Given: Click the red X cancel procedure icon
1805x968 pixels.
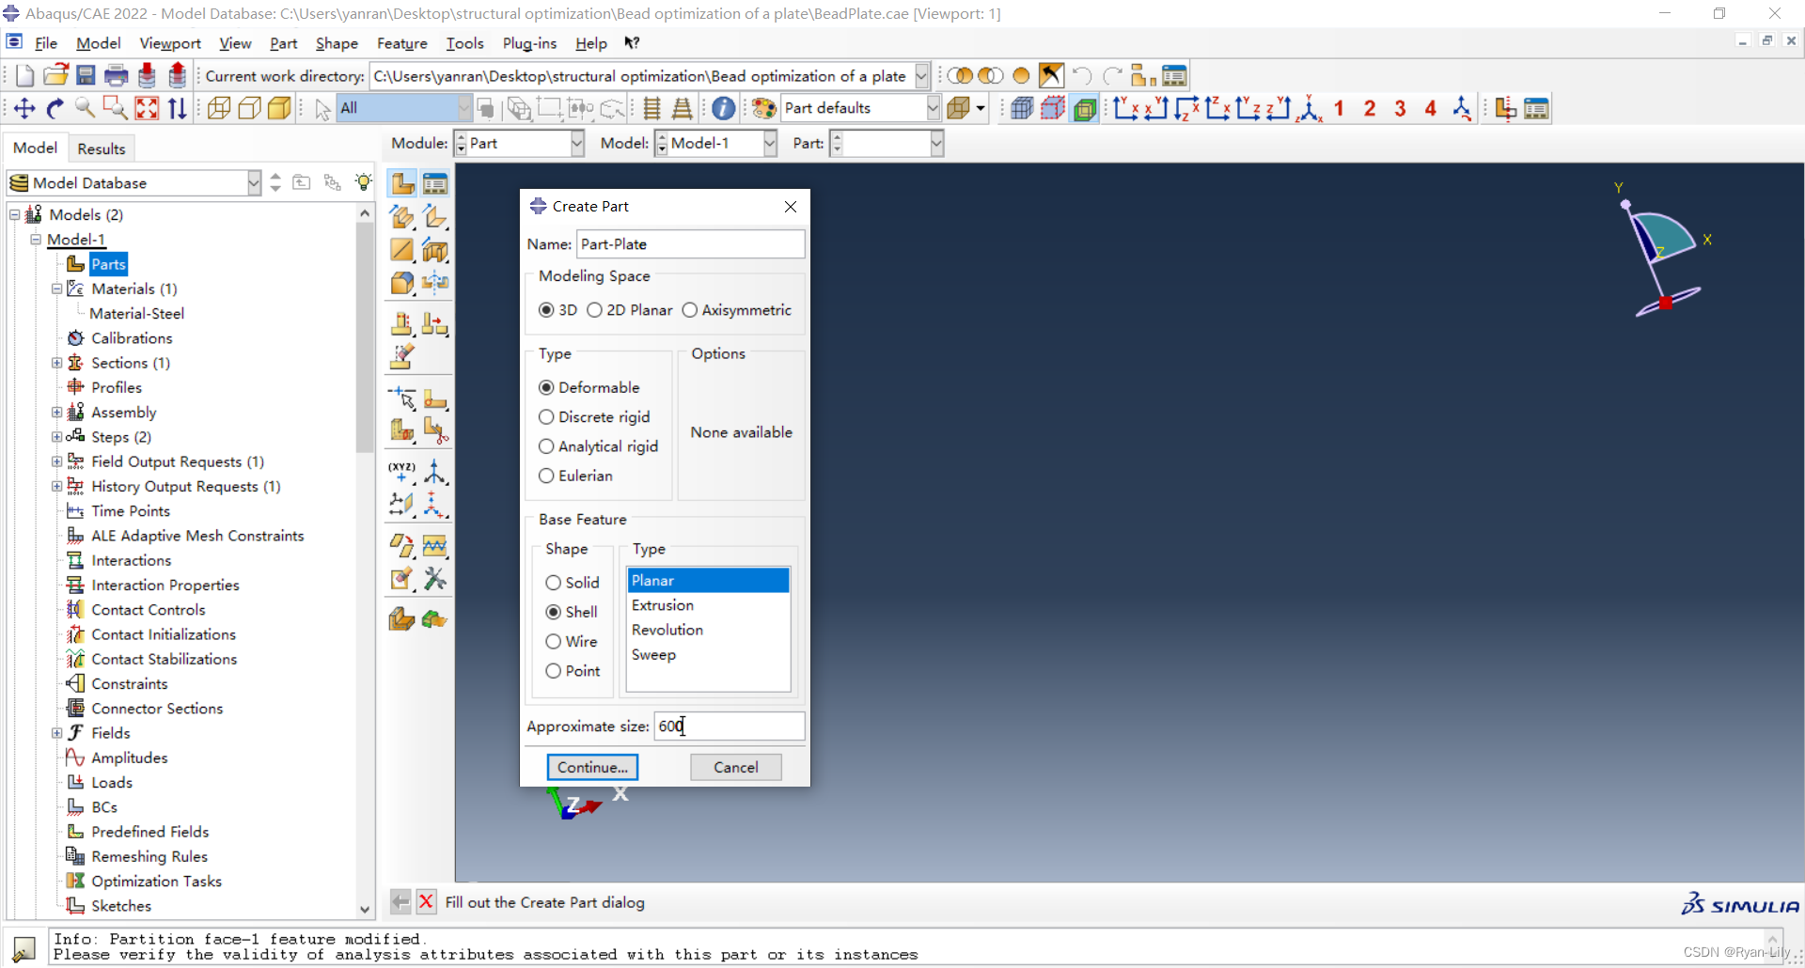Looking at the screenshot, I should (x=426, y=902).
